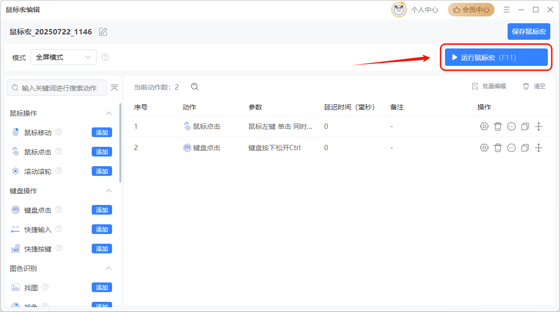Show help for 鼠标移动
This screenshot has width=560, height=312.
[59, 132]
